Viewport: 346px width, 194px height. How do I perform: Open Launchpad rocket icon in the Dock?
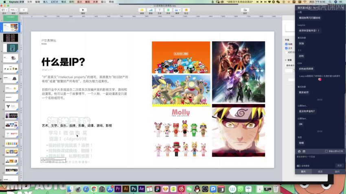tap(78, 189)
